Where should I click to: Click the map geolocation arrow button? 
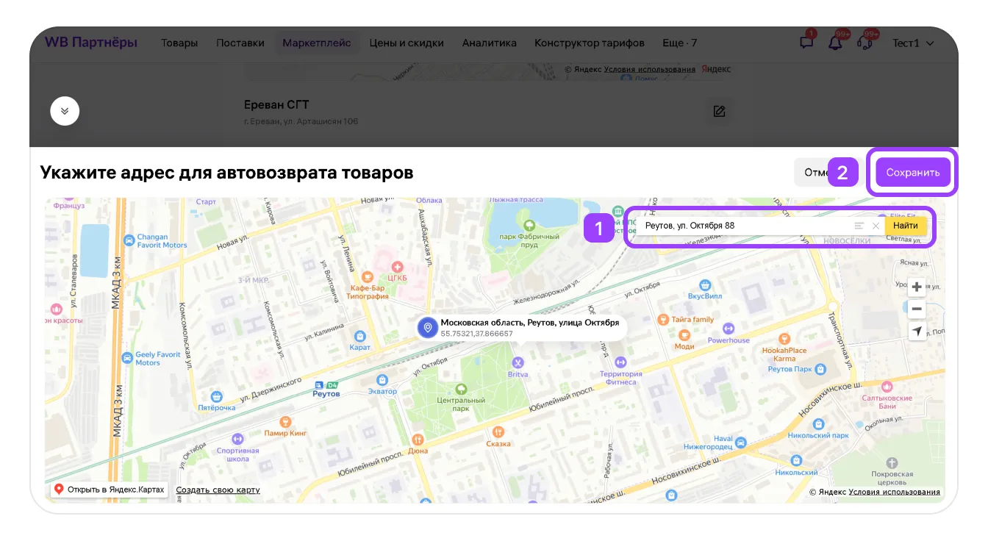(x=917, y=332)
